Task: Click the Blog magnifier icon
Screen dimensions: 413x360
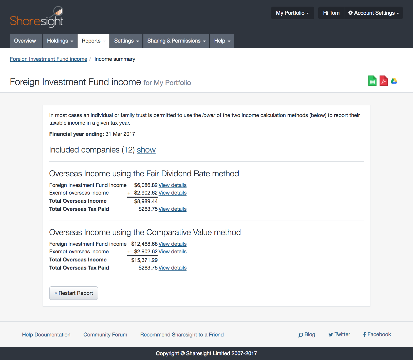Action: pos(301,335)
